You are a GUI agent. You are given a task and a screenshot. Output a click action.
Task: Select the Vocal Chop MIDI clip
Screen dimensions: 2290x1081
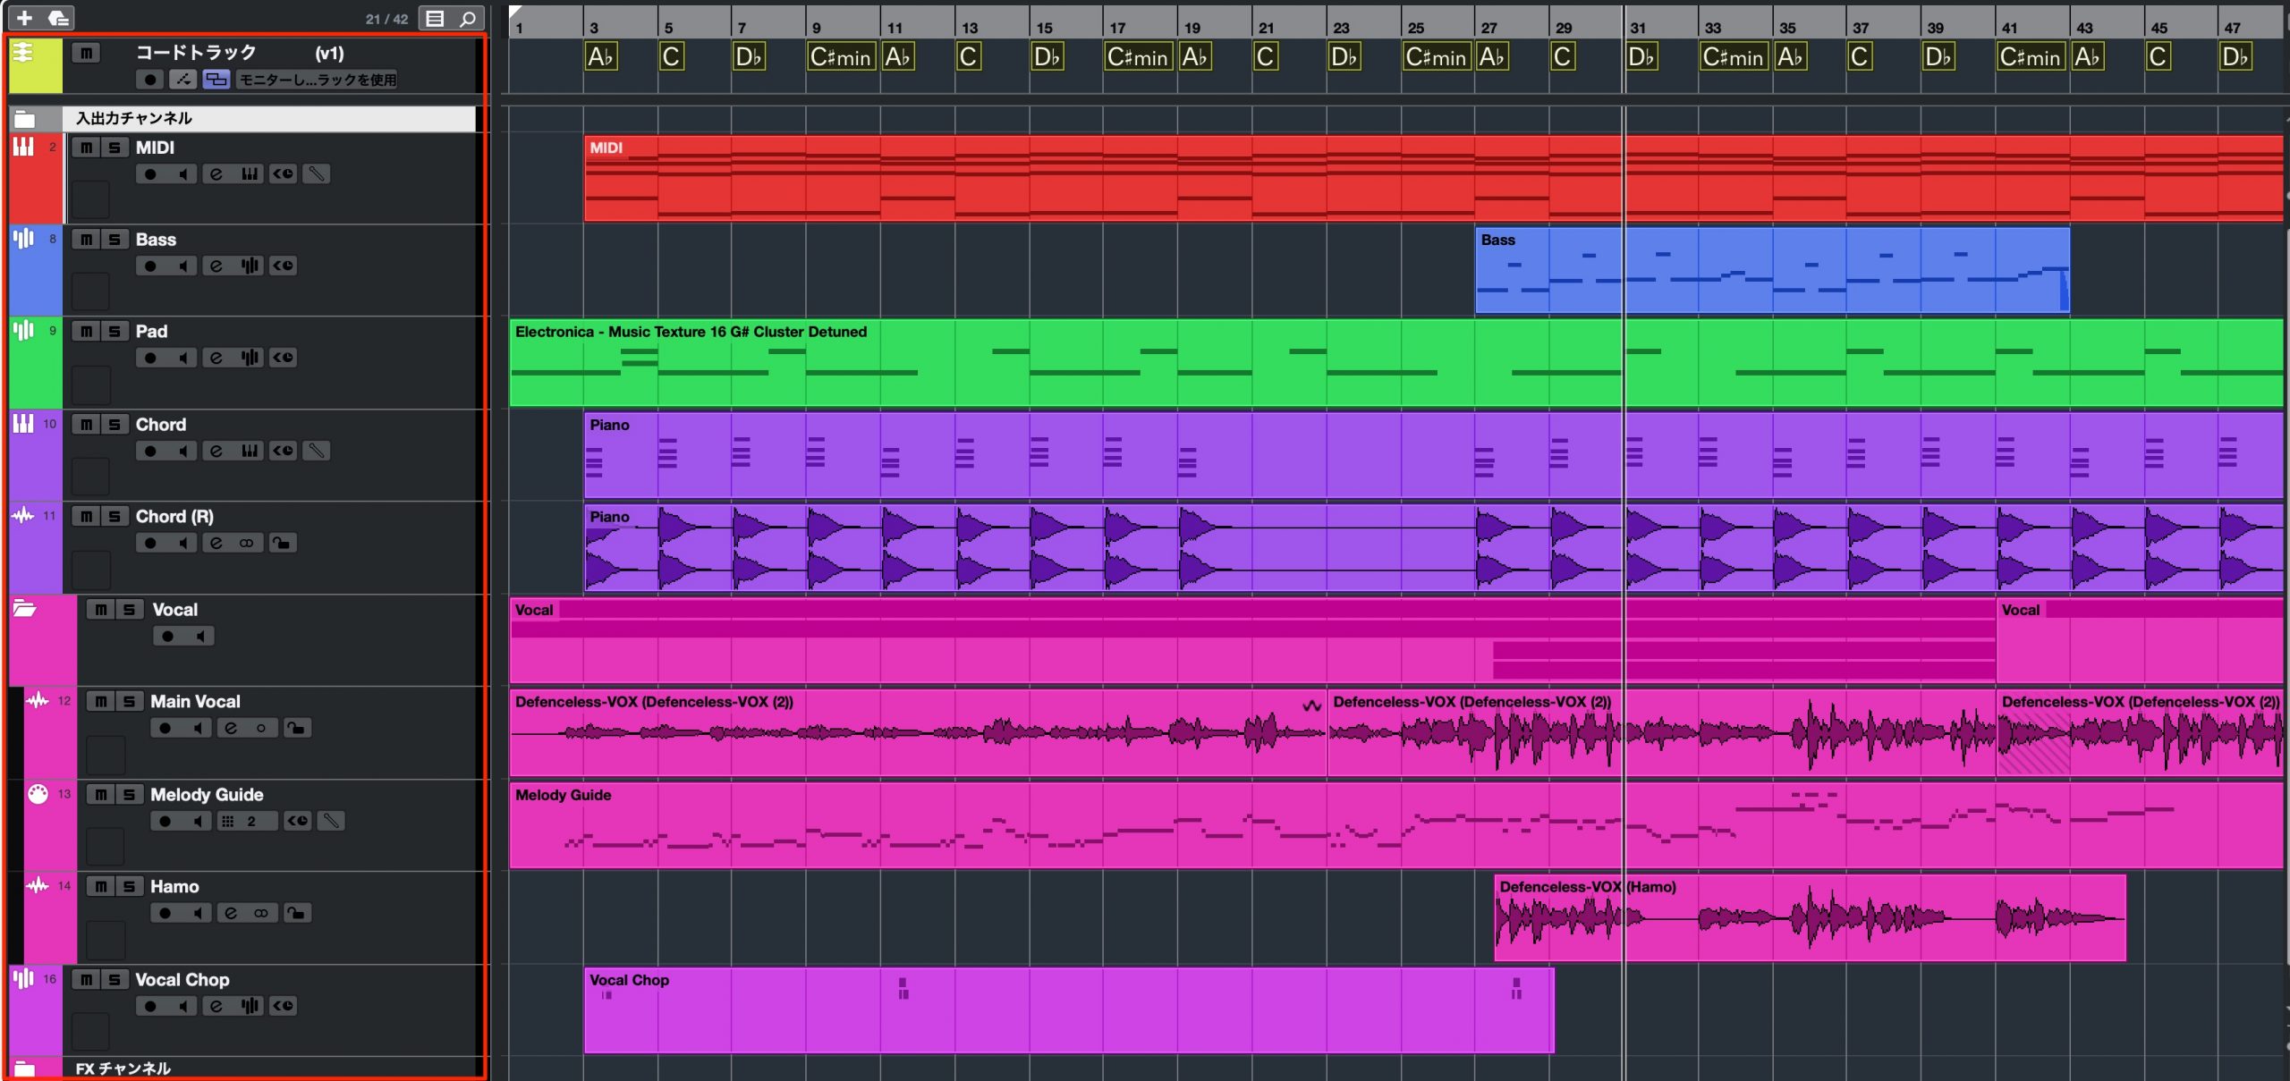pyautogui.click(x=1069, y=1010)
